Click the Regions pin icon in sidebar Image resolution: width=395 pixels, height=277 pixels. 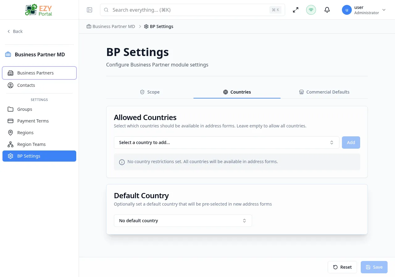tap(10, 133)
